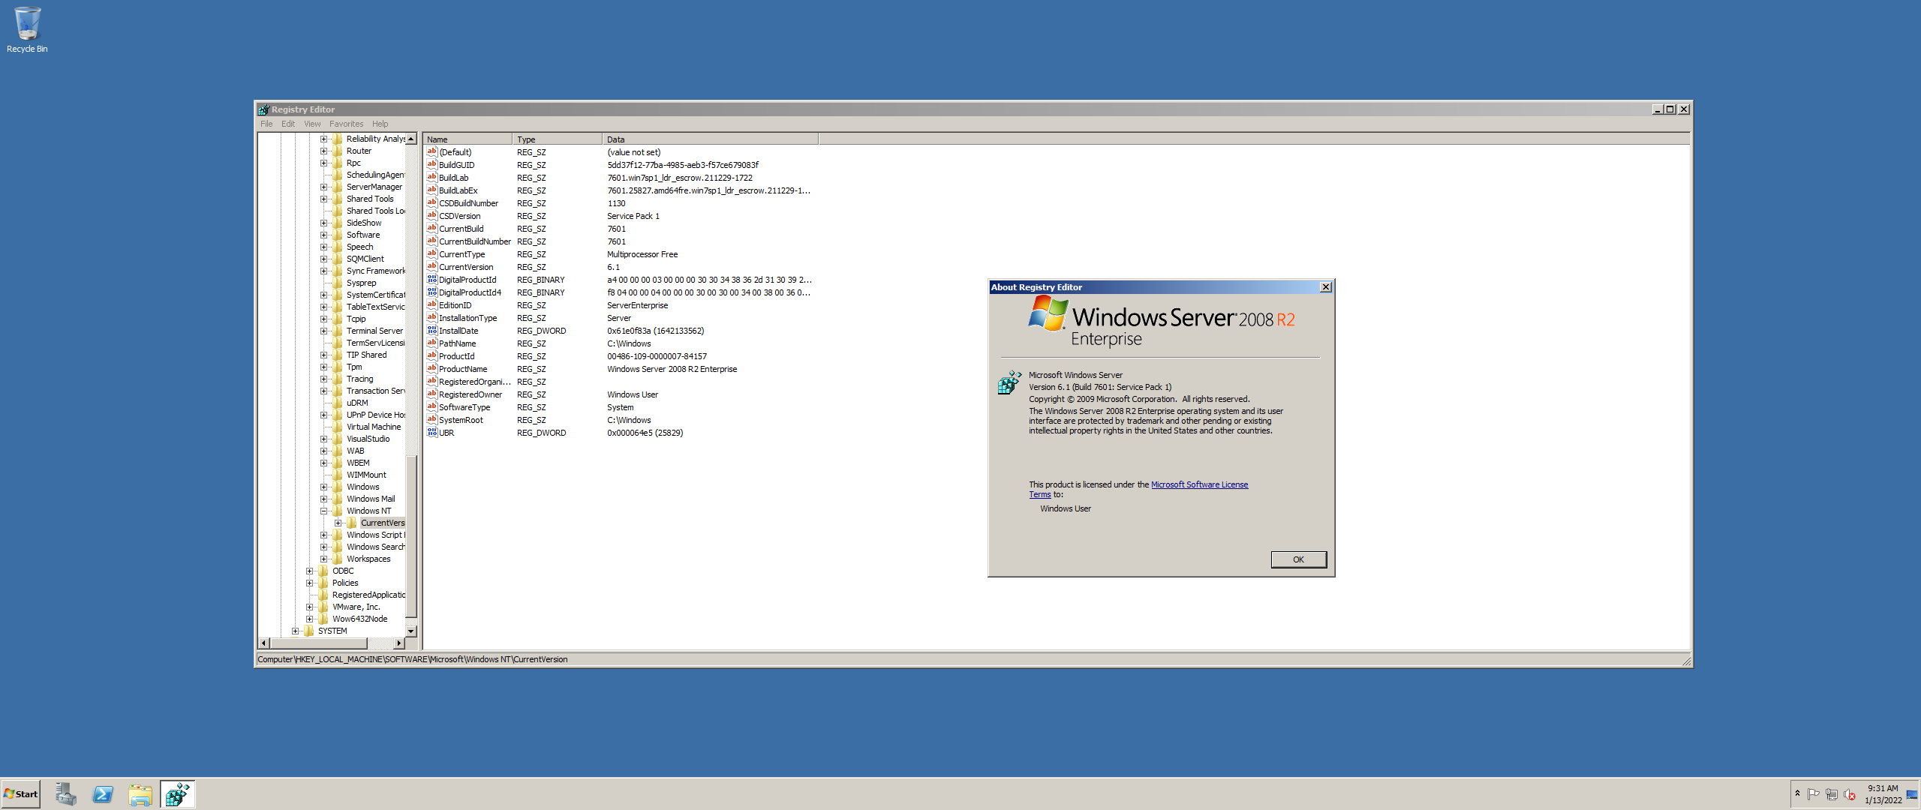Image resolution: width=1921 pixels, height=810 pixels.
Task: Click the network tray icon
Action: (x=1832, y=794)
